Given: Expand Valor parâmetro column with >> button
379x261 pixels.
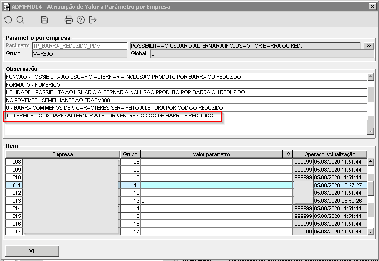Looking at the screenshot, I should (x=288, y=154).
